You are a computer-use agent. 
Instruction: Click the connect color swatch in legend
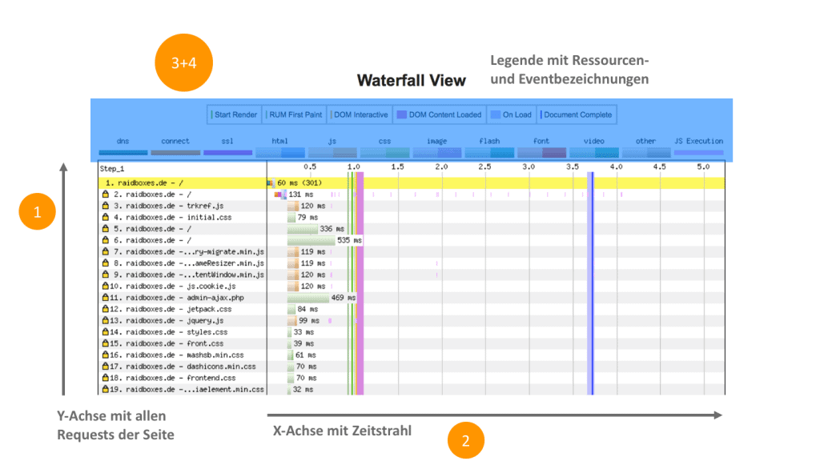pyautogui.click(x=175, y=153)
